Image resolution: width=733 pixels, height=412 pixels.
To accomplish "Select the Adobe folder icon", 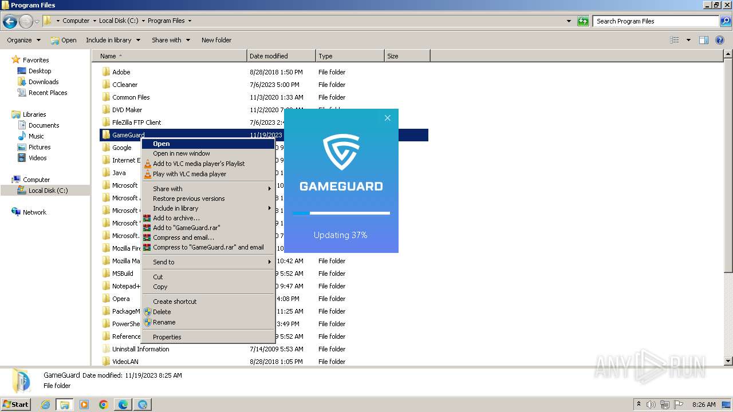I will (106, 72).
